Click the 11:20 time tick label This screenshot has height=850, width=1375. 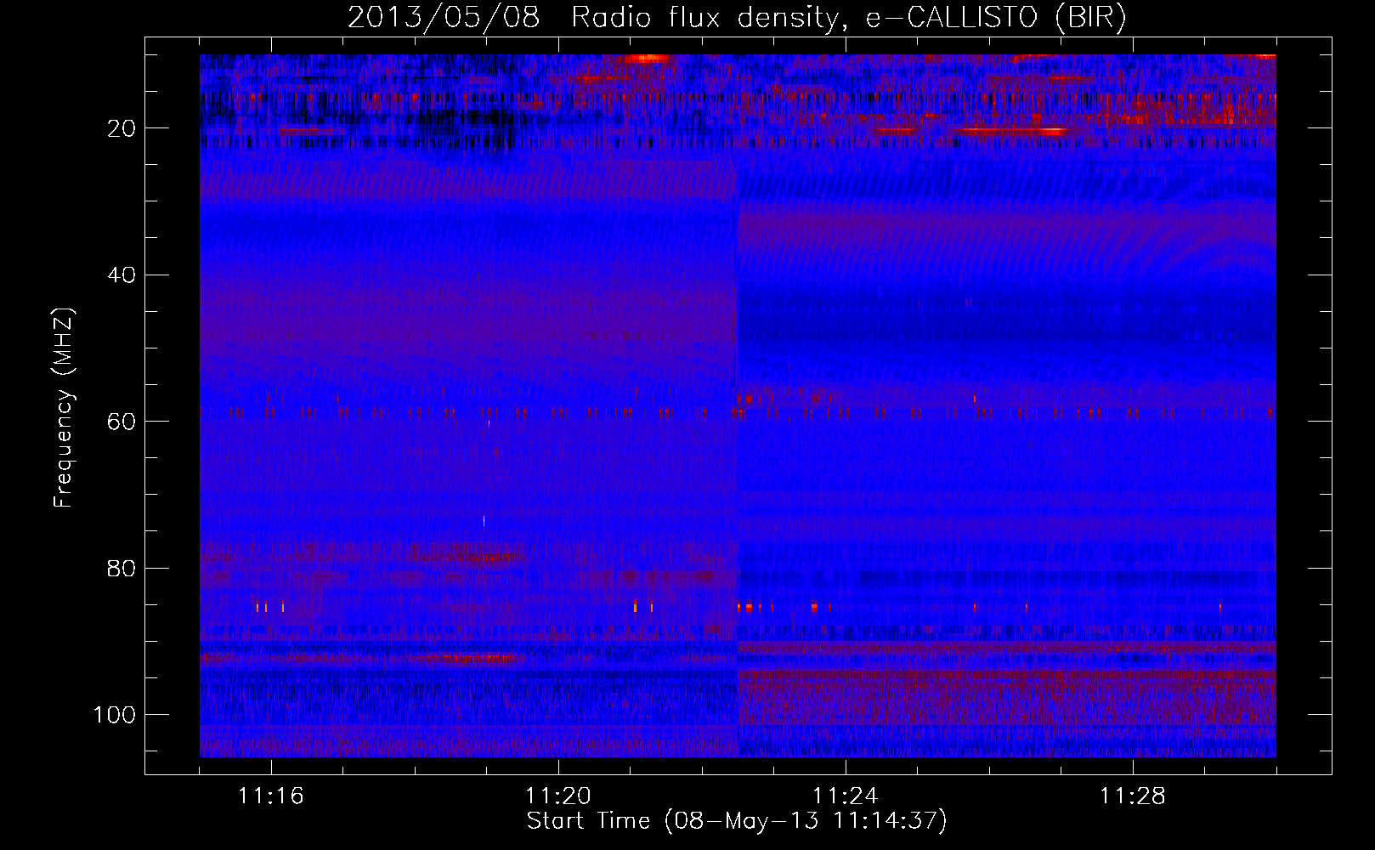pyautogui.click(x=558, y=796)
